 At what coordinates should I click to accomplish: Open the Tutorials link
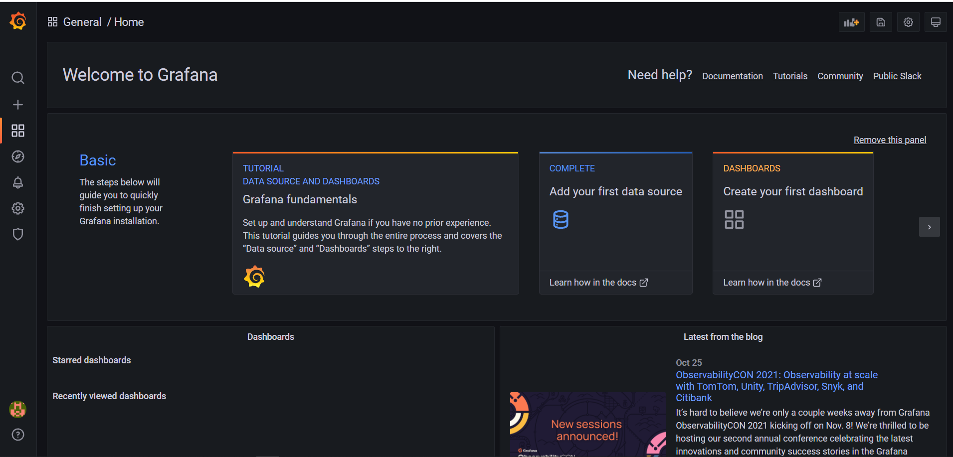click(790, 76)
